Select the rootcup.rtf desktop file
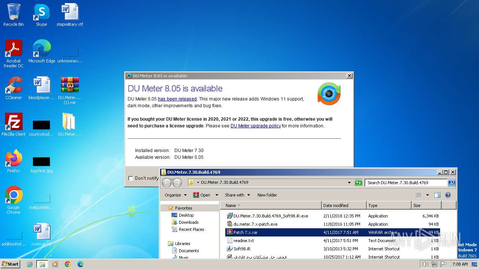The width and height of the screenshot is (479, 269). 41,235
